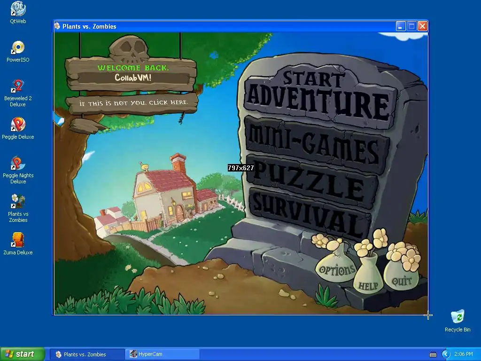481x361 pixels.
Task: Click the Peggle Nights Deluxe icon
Action: click(18, 170)
